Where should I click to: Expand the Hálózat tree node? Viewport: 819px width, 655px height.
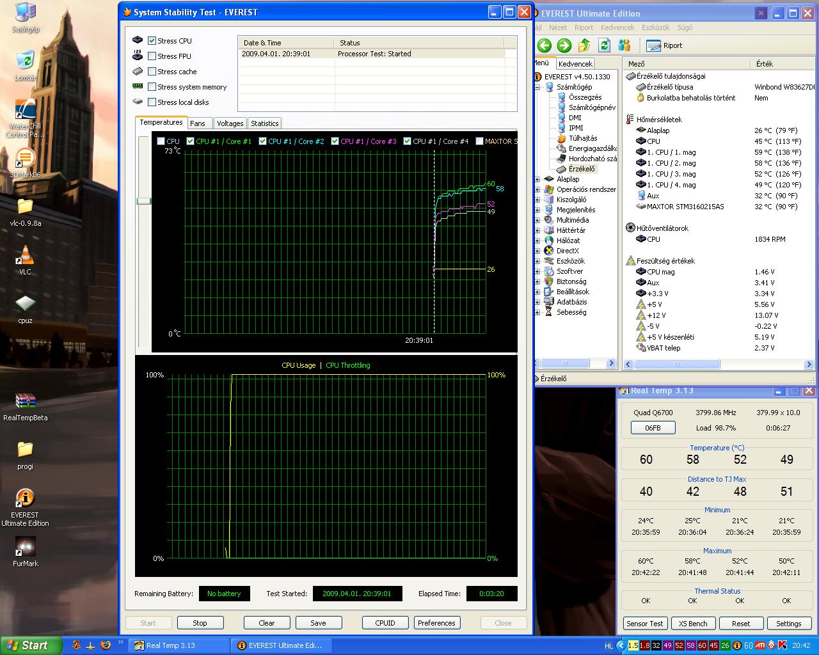(538, 241)
